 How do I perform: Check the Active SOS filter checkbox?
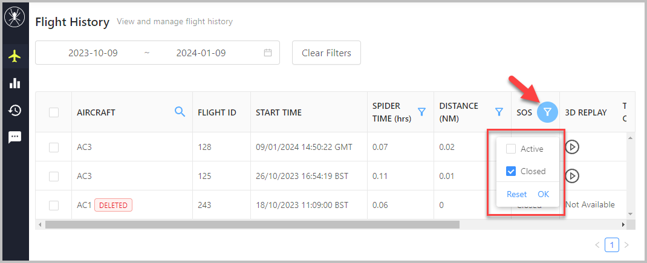(x=511, y=149)
